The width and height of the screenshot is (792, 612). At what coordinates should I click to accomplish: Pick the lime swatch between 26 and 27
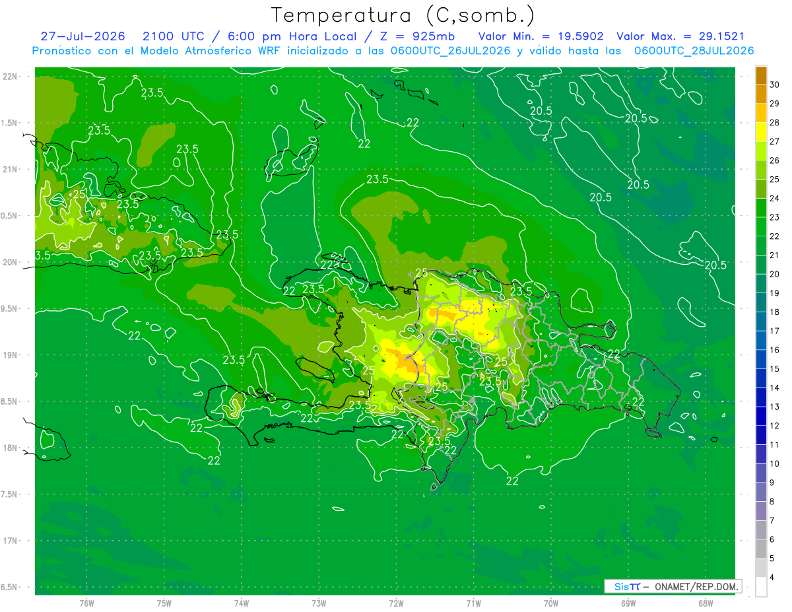click(761, 151)
